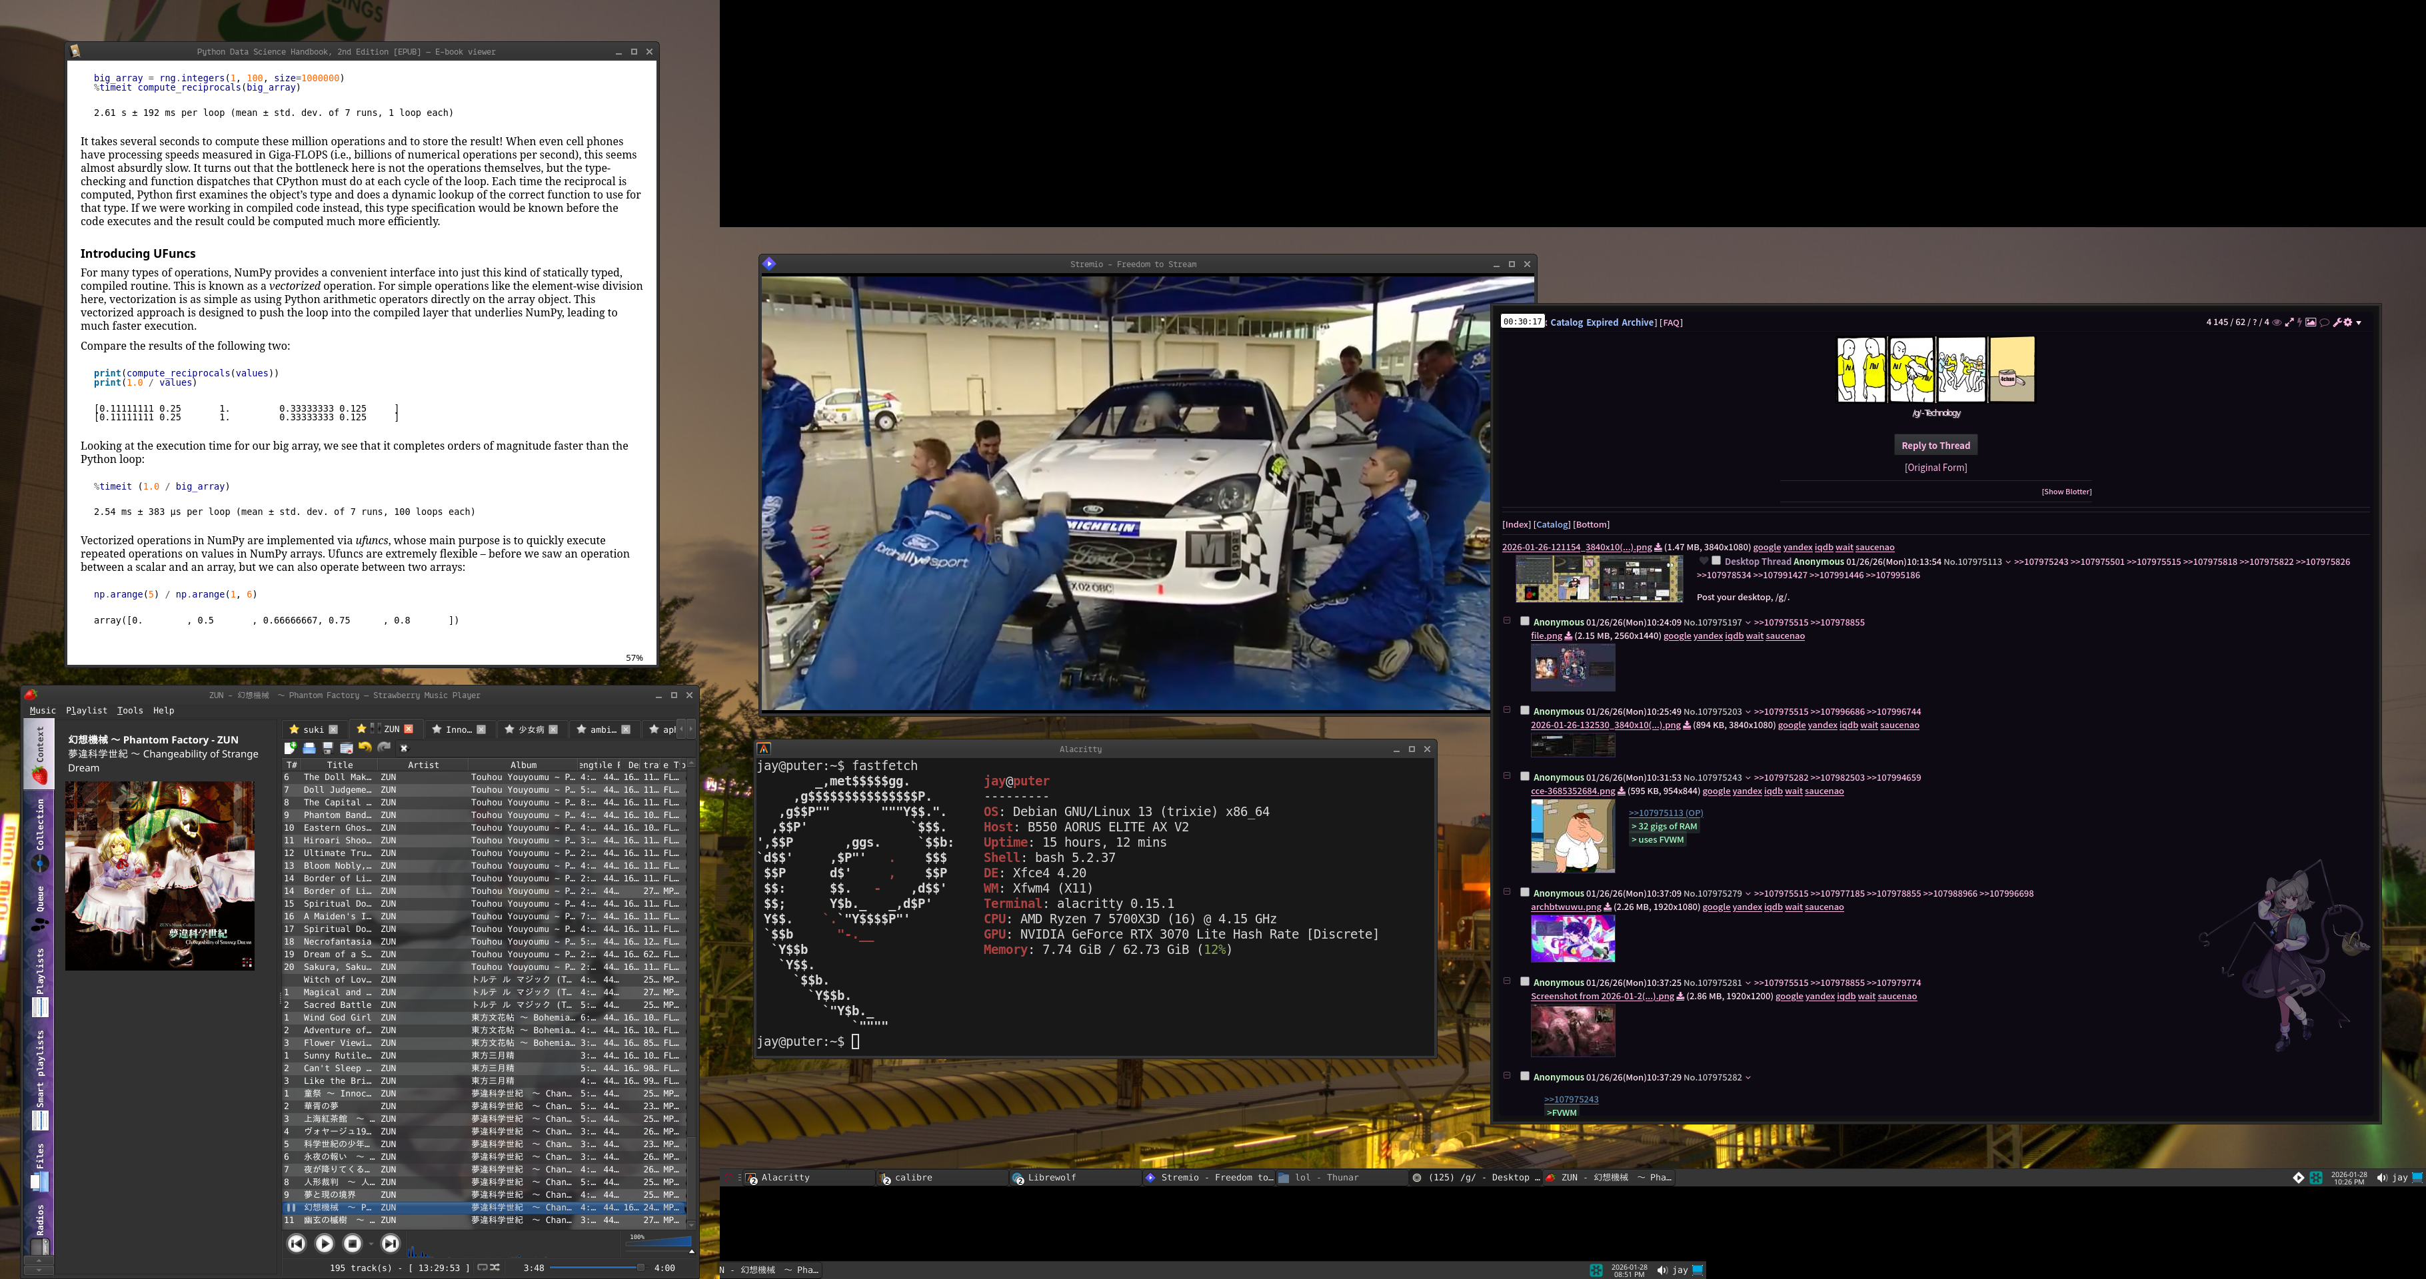Switch to the suki playlist tab
This screenshot has height=1279, width=2426.
(x=313, y=729)
